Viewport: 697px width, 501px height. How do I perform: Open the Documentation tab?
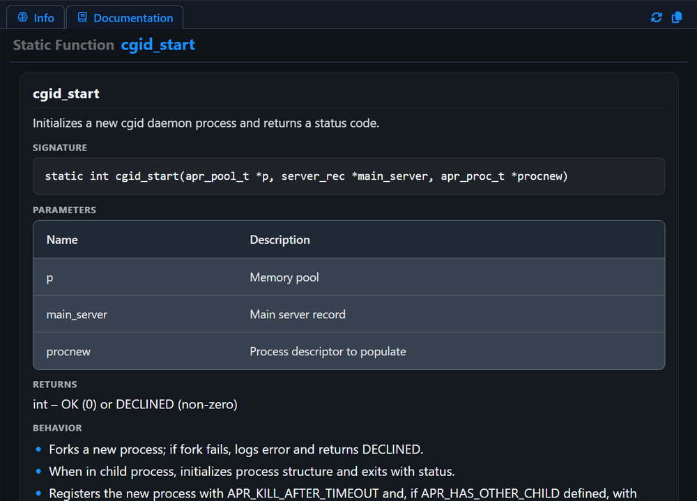click(x=125, y=18)
